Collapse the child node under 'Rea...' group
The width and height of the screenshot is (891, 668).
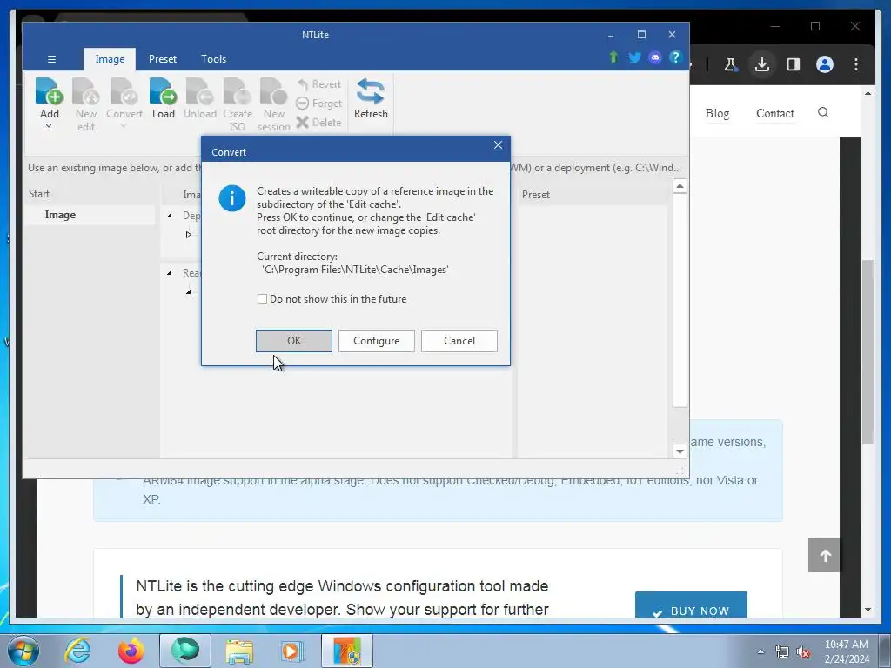pyautogui.click(x=188, y=292)
